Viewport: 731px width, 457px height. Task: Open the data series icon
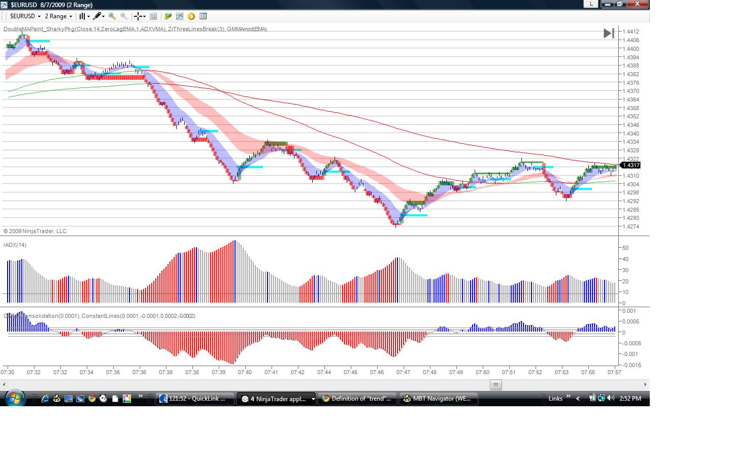point(168,16)
